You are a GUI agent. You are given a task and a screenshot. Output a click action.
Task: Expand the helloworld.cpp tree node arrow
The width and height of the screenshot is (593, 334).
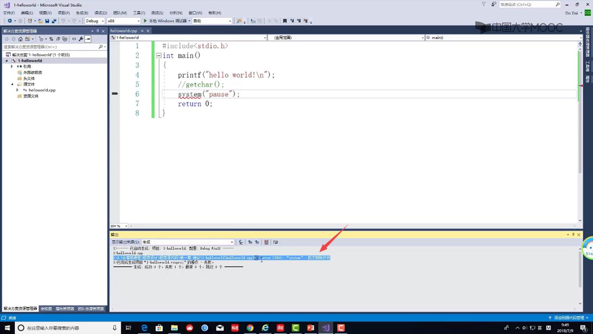[17, 90]
